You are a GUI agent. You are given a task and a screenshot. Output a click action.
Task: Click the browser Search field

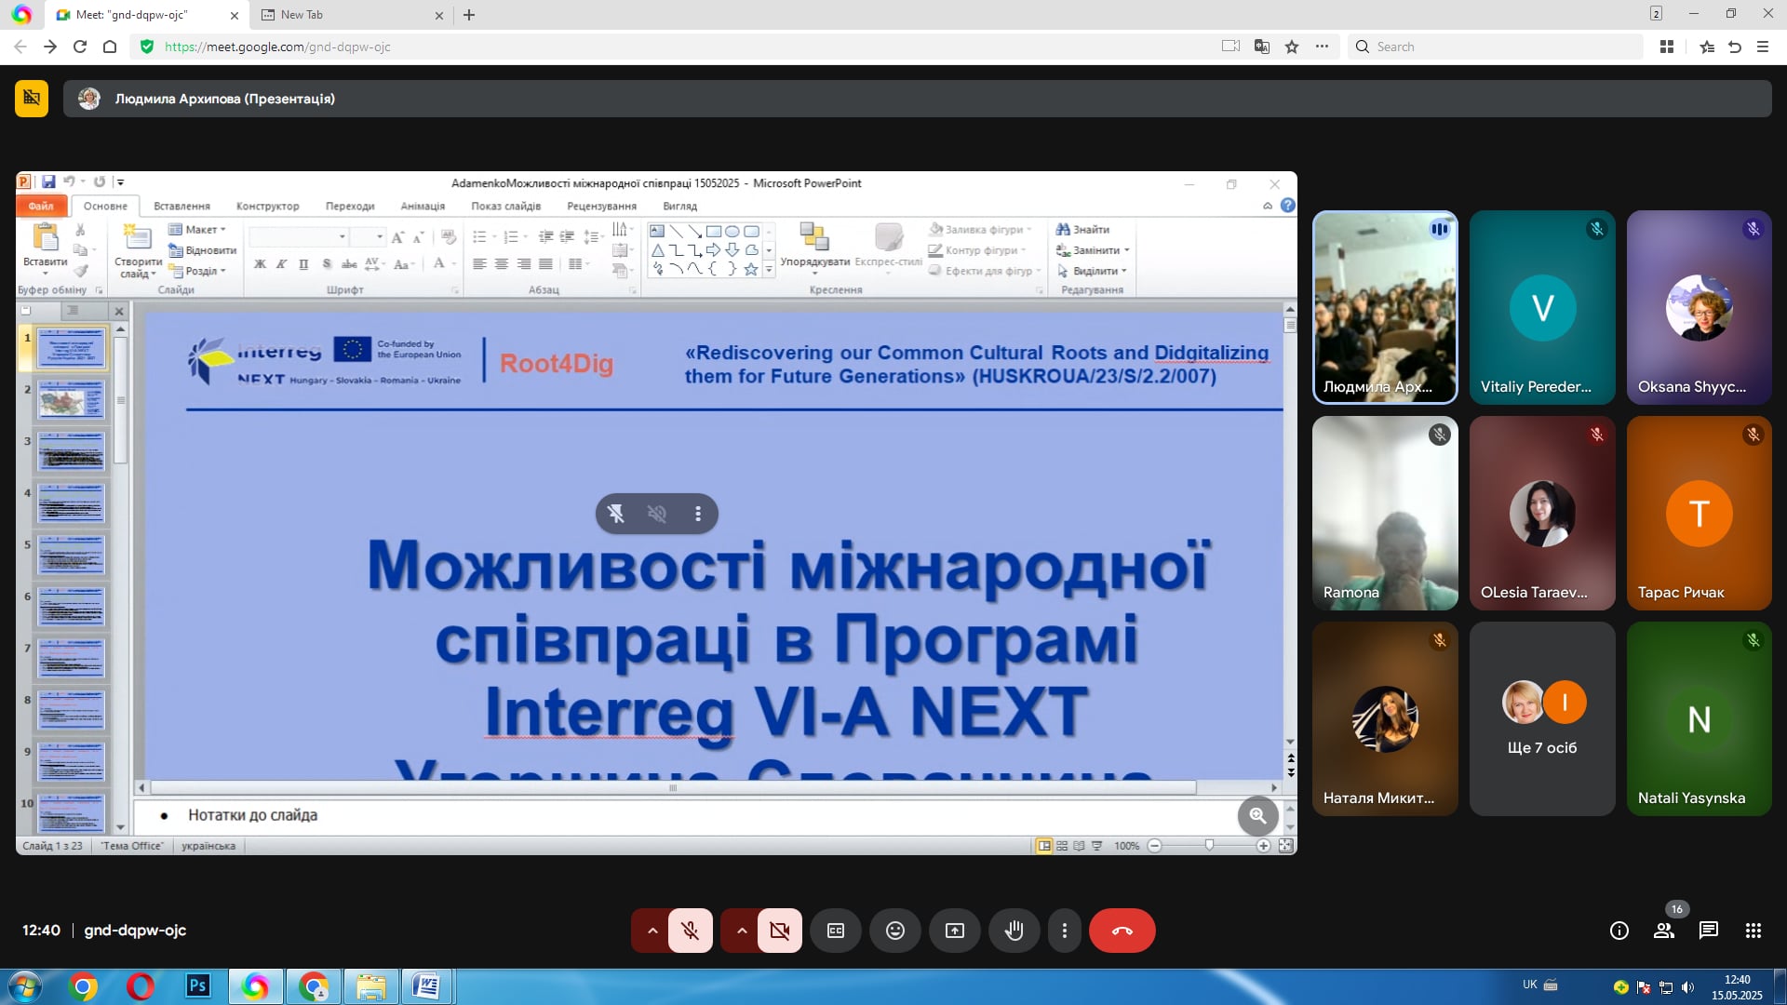point(1495,47)
